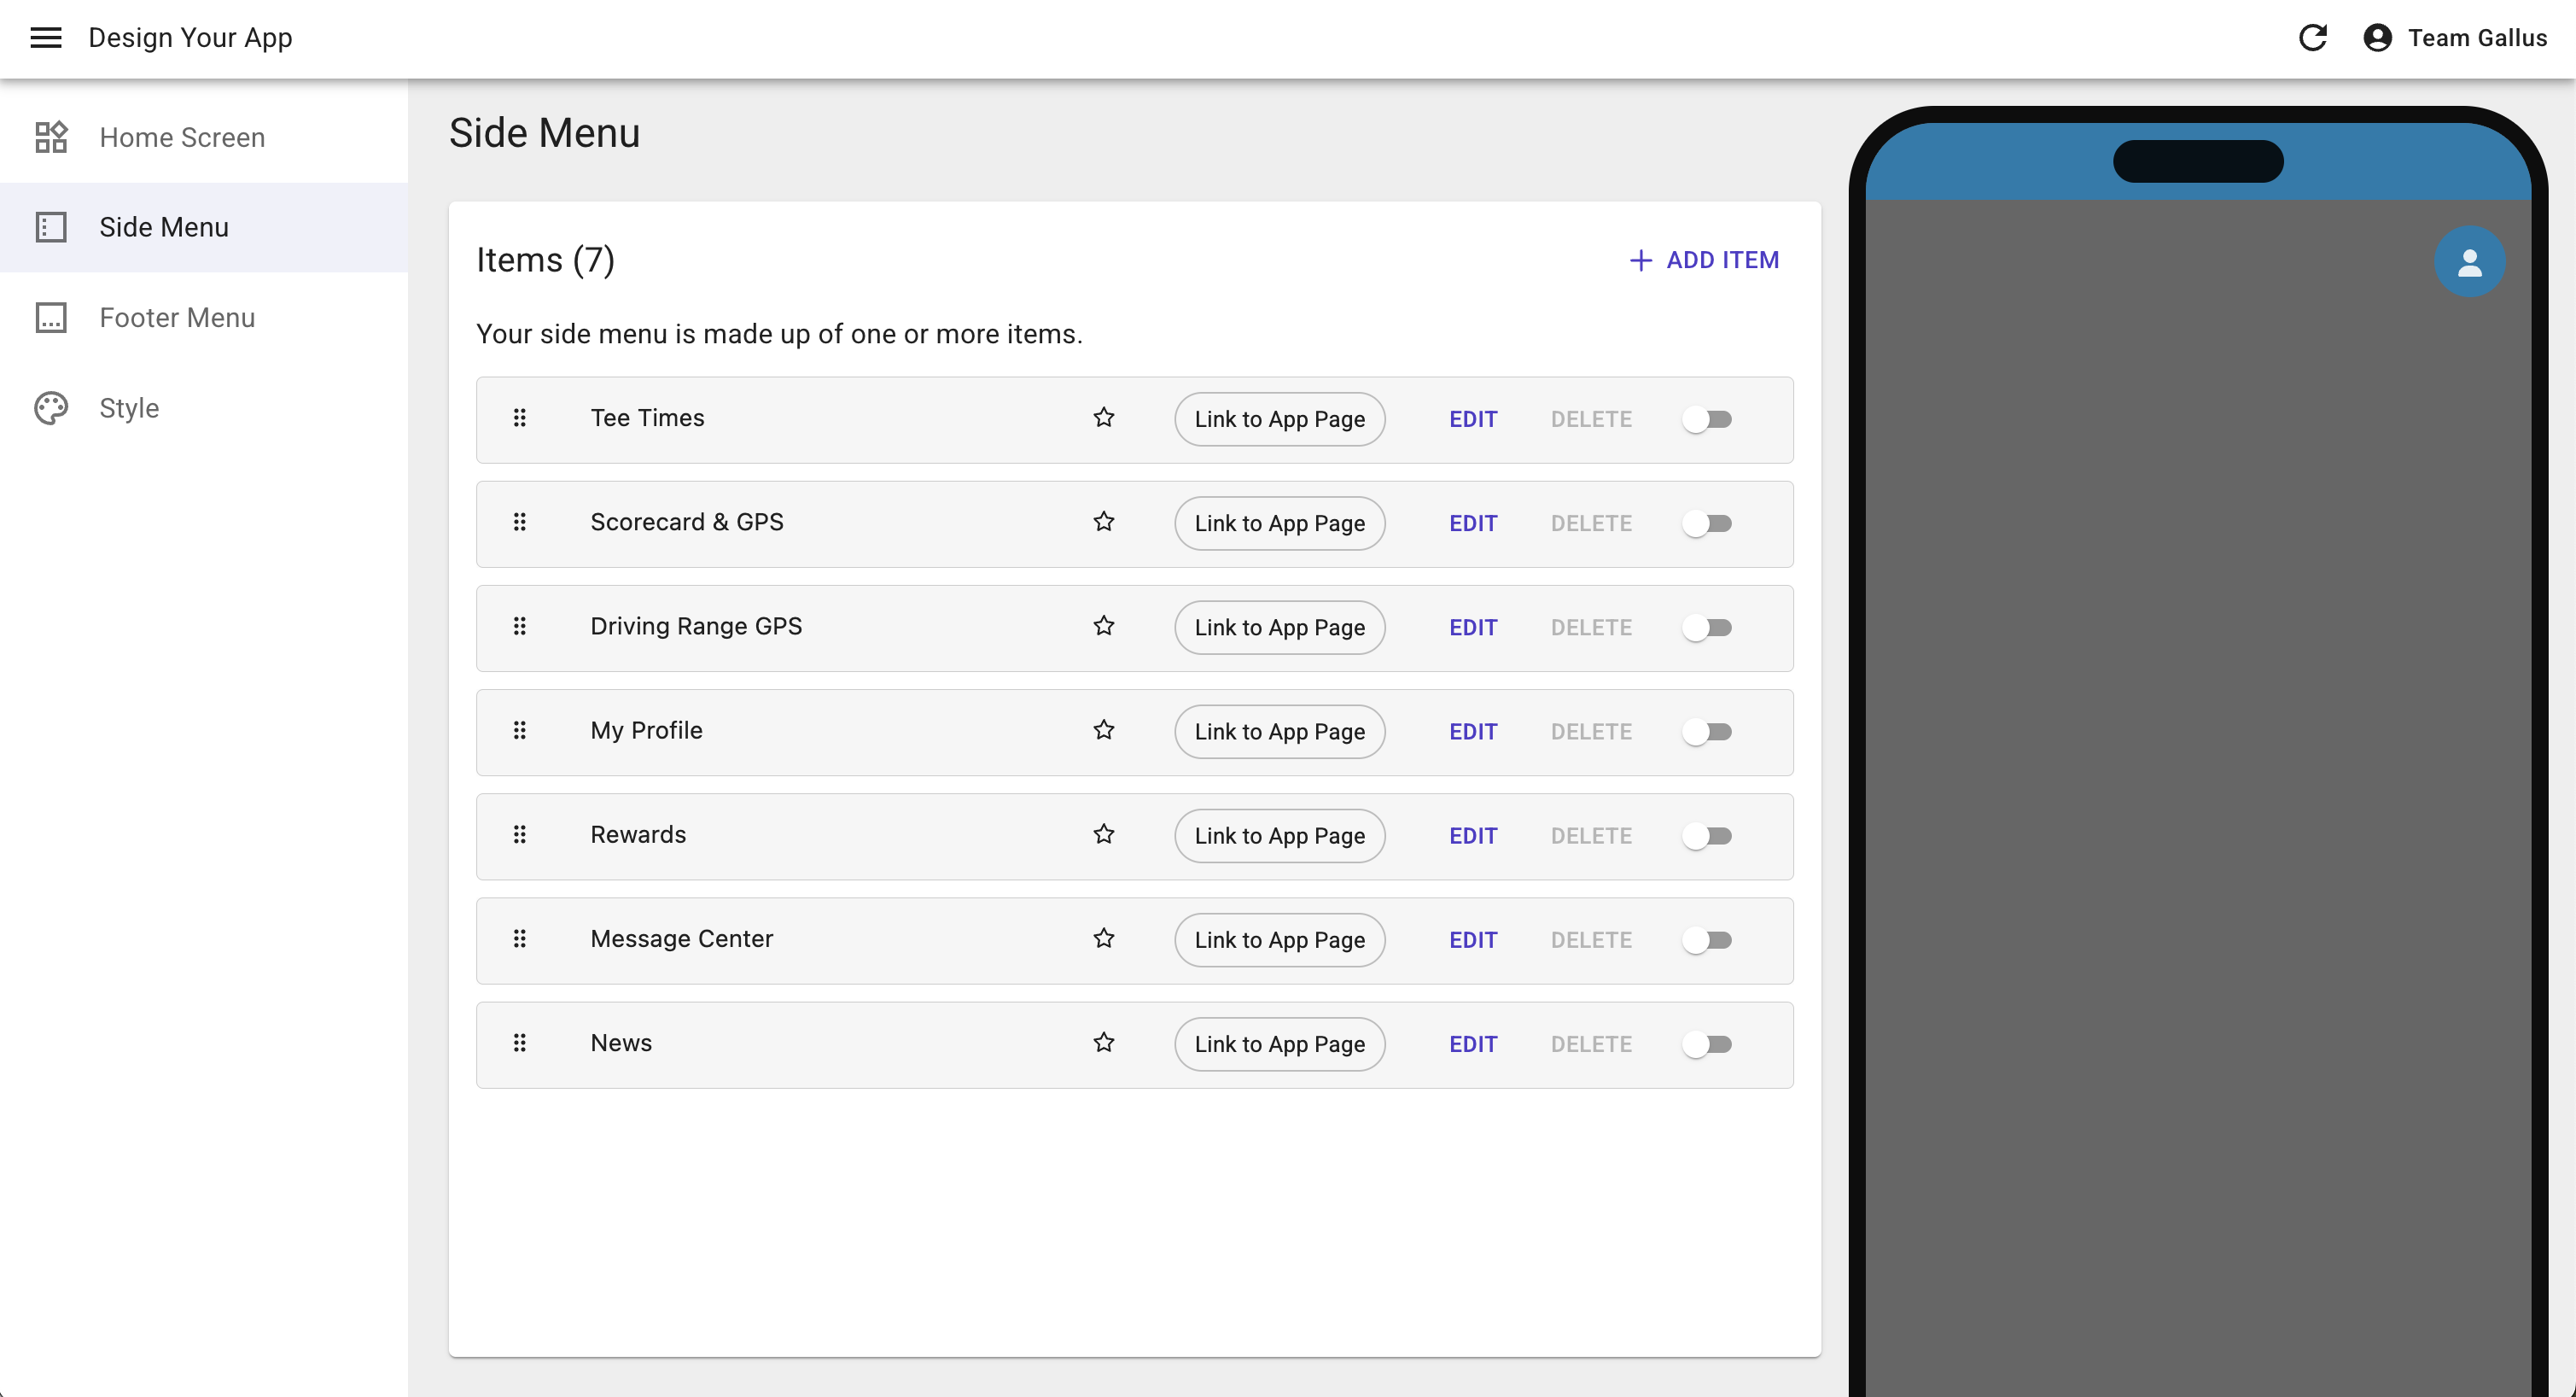Open the hamburger navigation menu
Screen dimensions: 2576x1397
46,38
